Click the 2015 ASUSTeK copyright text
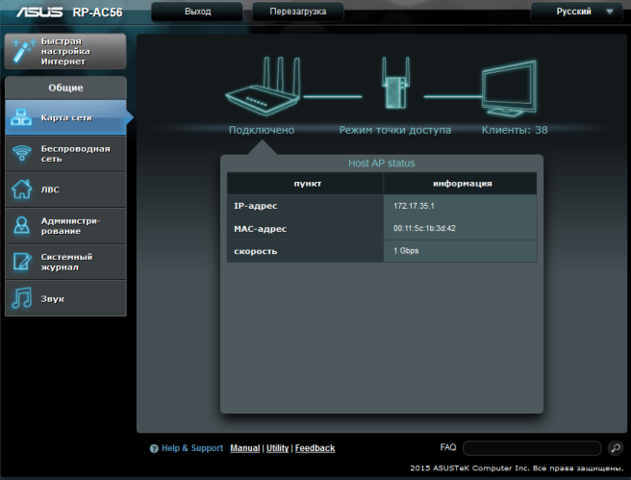Image resolution: width=631 pixels, height=480 pixels. (x=517, y=468)
